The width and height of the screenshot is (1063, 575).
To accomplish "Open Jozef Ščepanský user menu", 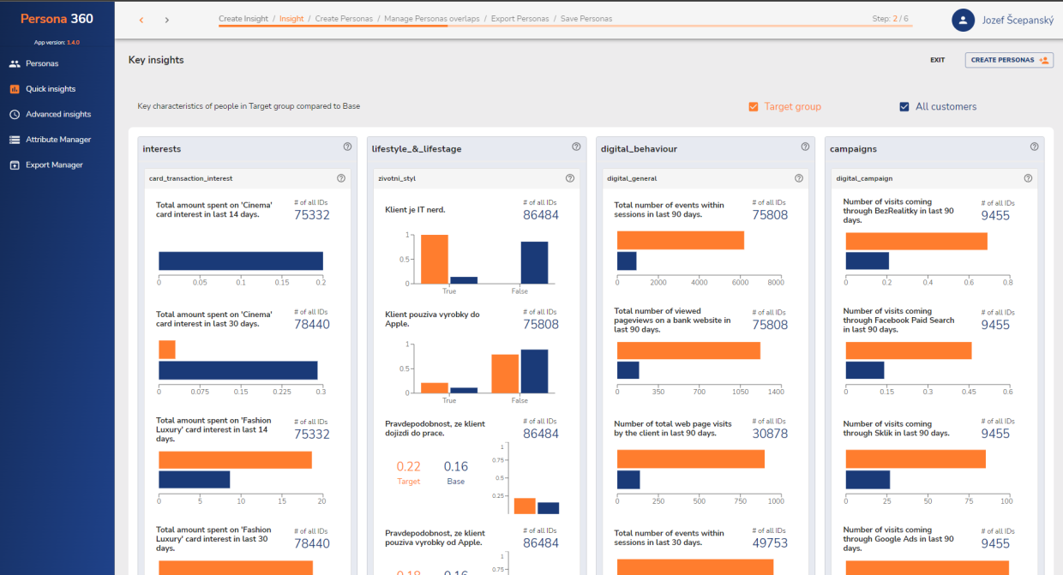I will pos(1017,20).
